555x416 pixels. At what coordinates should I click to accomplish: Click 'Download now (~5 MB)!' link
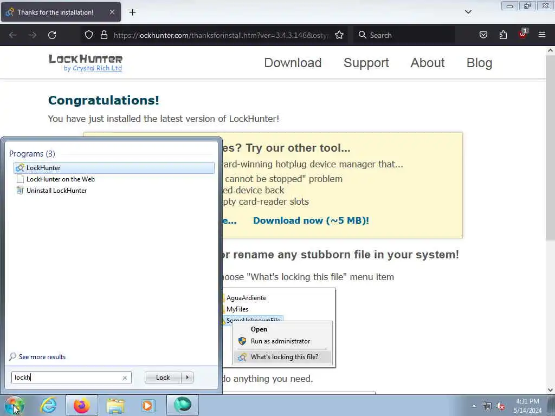(x=311, y=220)
